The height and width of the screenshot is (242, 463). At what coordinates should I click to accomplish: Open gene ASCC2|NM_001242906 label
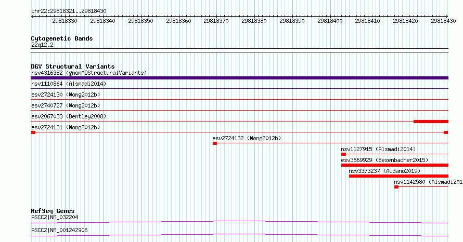pyautogui.click(x=59, y=230)
